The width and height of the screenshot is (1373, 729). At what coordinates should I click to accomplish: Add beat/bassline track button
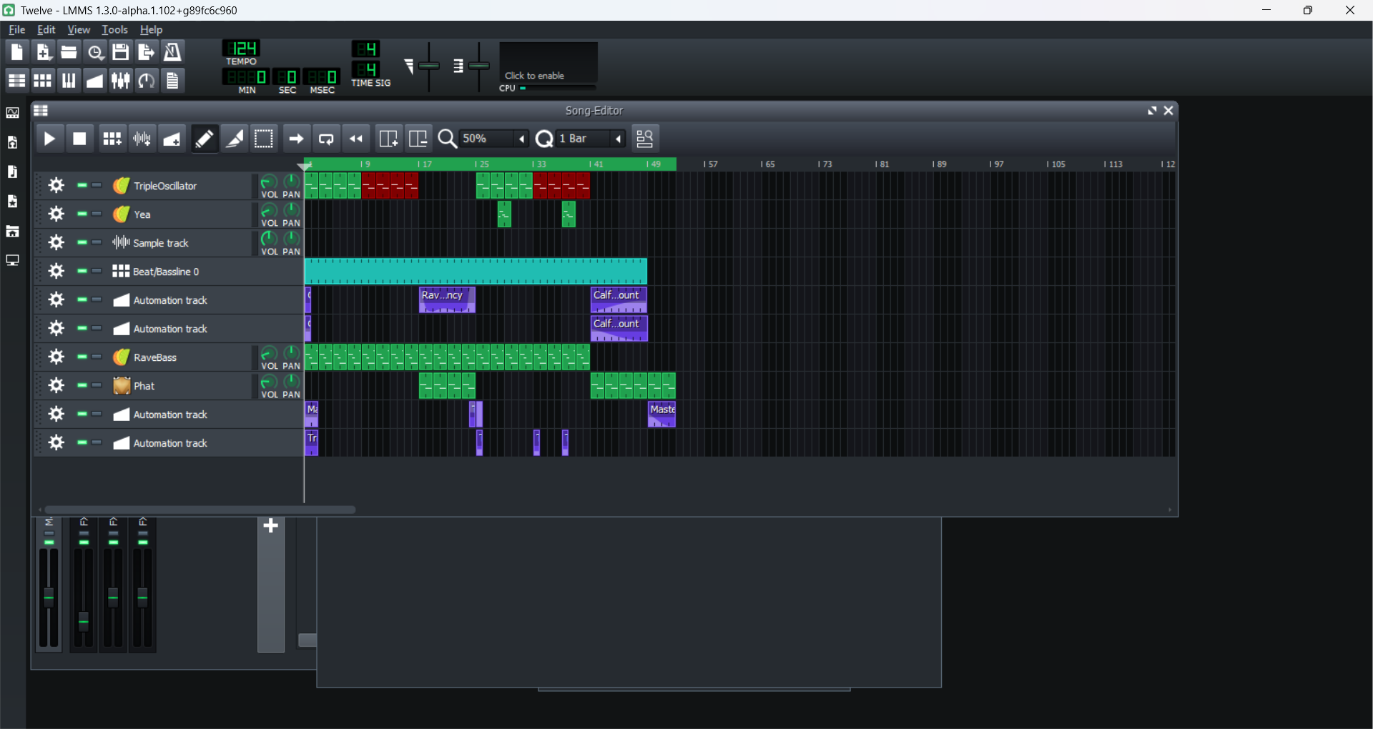(112, 139)
